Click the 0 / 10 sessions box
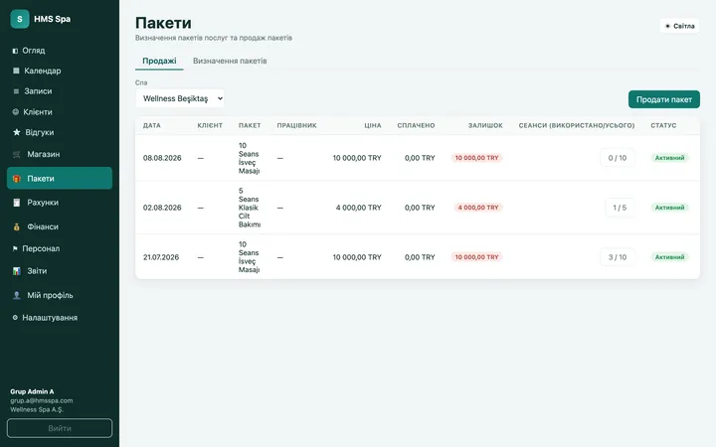 (618, 158)
